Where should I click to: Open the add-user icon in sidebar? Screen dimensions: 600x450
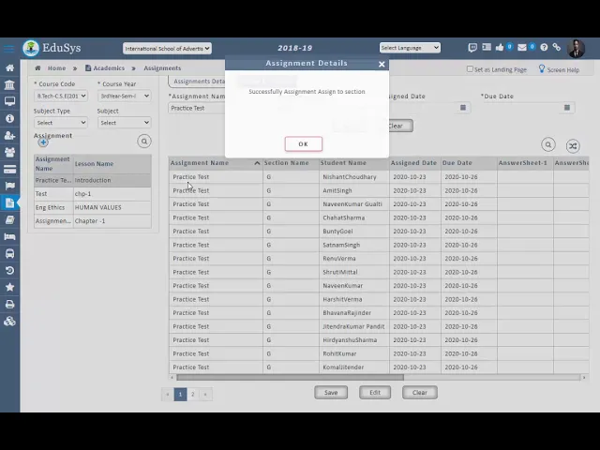click(9, 135)
